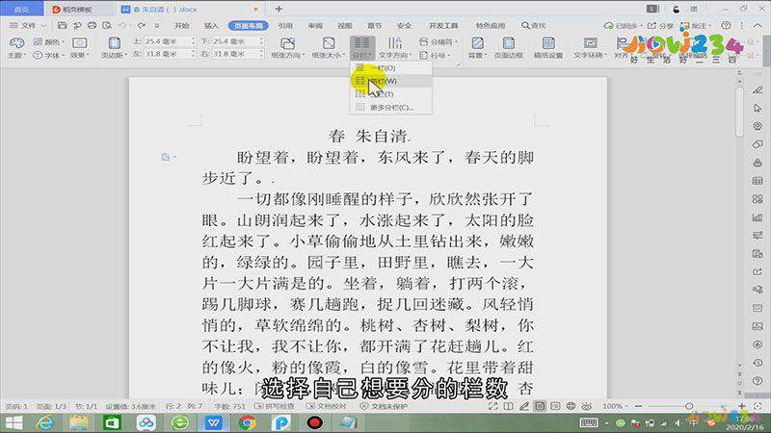Click the Find (查找) search button
The height and width of the screenshot is (433, 771).
[534, 25]
